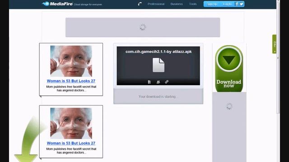Log in with the Twitter icon
Image resolution: width=289 pixels, height=162 pixels.
tap(242, 4)
